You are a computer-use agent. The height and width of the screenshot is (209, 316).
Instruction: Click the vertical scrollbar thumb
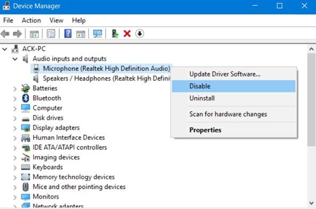point(311,99)
